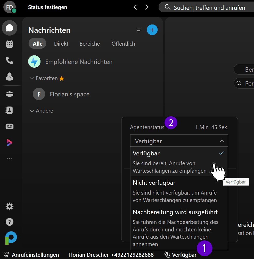The image size is (254, 259).
Task: Collapse the Andere section
Action: point(32,111)
